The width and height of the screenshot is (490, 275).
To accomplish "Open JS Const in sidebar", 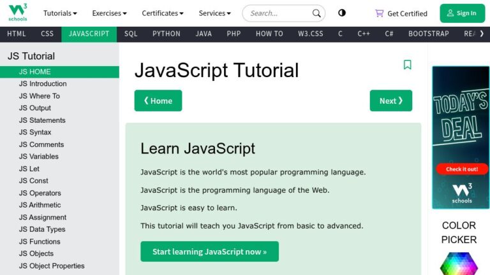I will 59,181.
